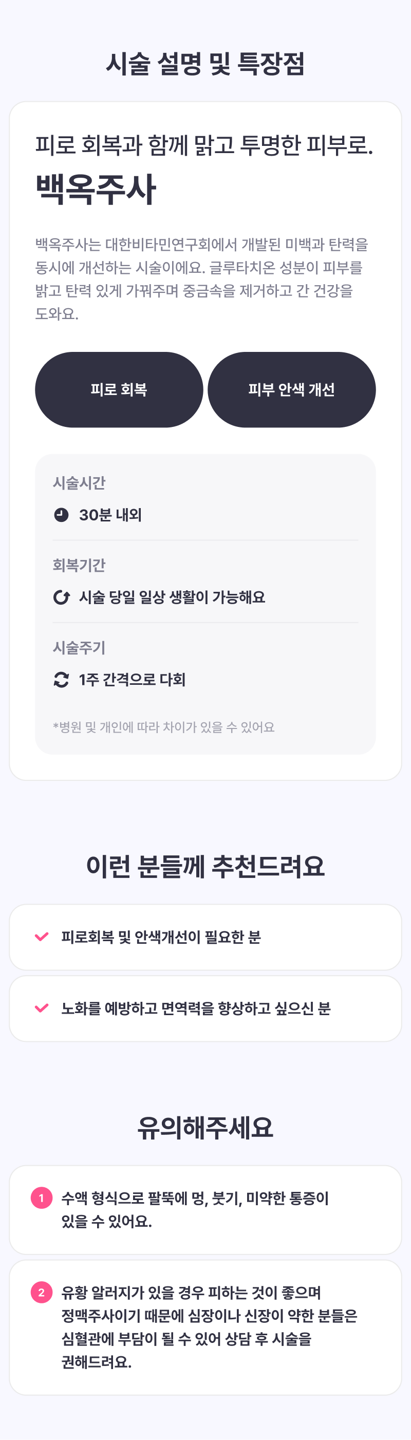The image size is (411, 1440).
Task: Click the 유황 알러지 caution paragraph
Action: (209, 1327)
